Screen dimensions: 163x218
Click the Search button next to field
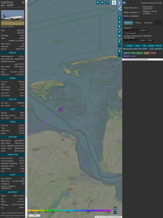tap(143, 30)
